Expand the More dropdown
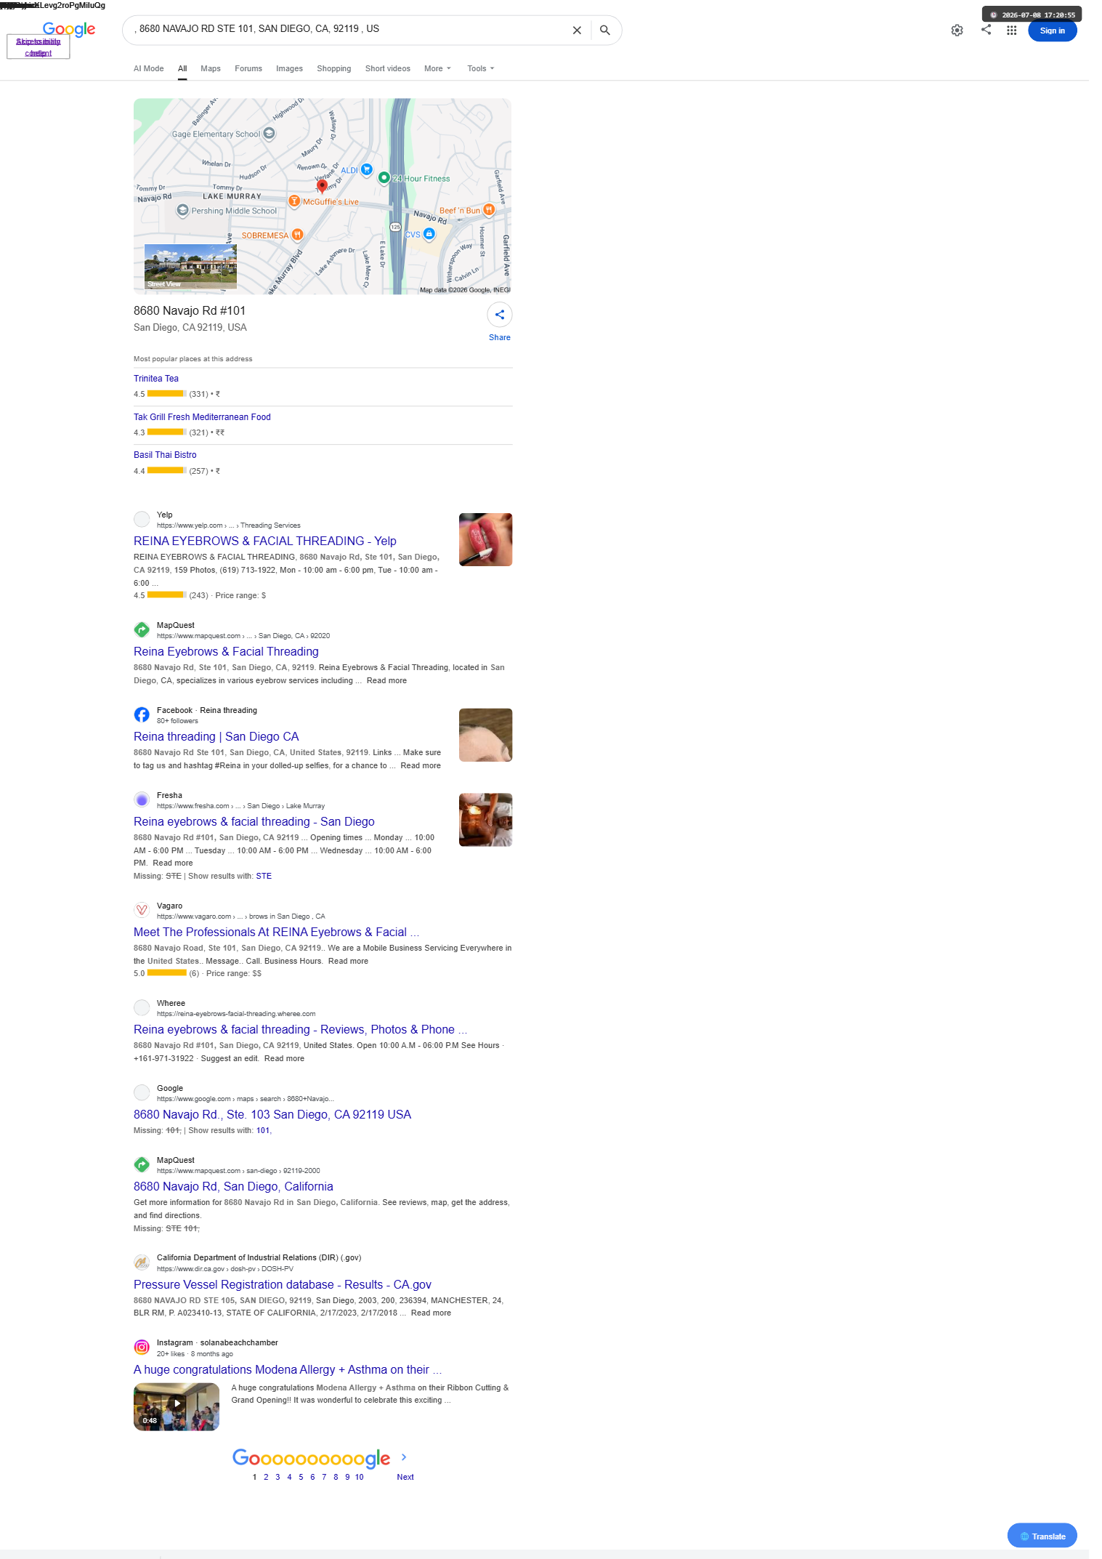 [437, 68]
